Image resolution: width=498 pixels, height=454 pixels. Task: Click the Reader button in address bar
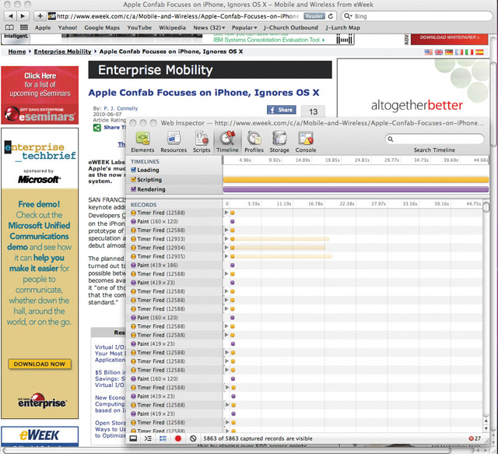(314, 16)
